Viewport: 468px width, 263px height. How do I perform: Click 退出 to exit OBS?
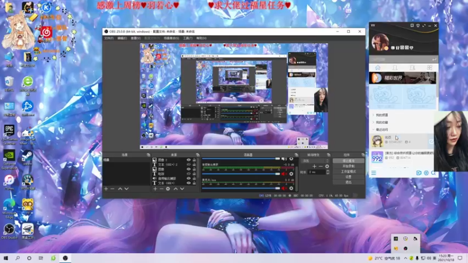[x=348, y=182]
